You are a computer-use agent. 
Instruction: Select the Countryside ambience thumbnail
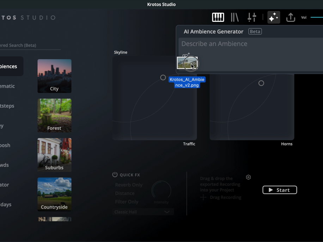click(54, 194)
